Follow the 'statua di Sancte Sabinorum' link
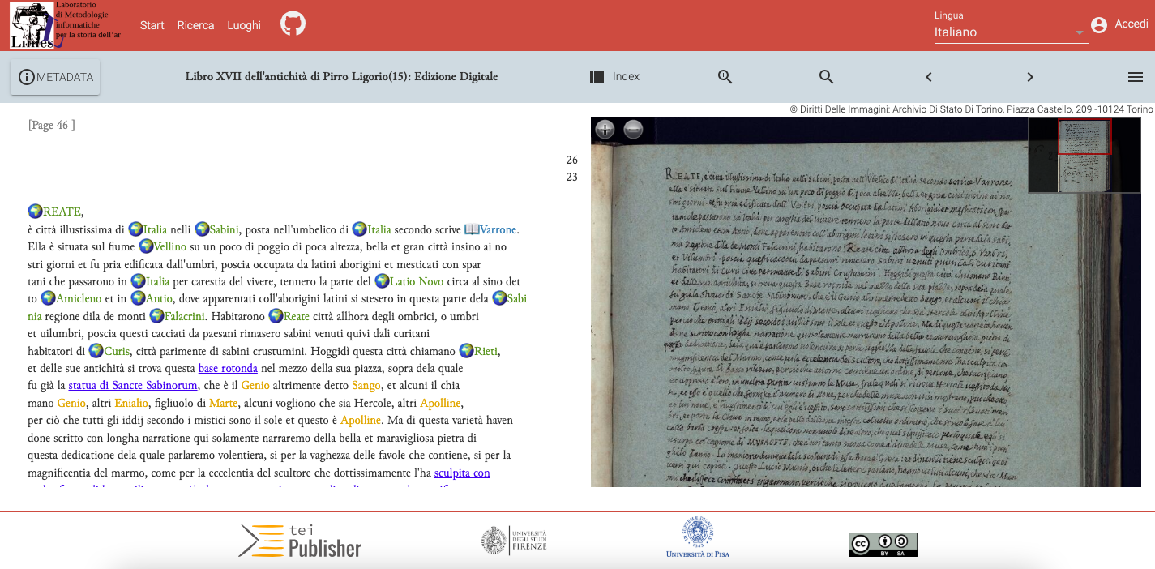This screenshot has width=1155, height=569. tap(133, 385)
